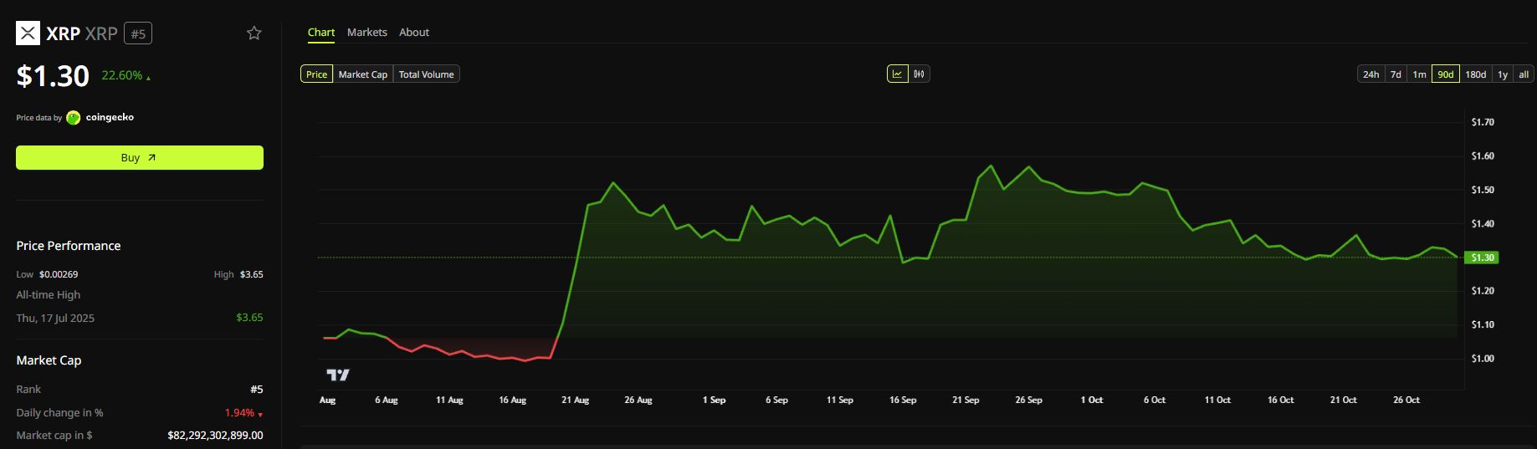
Task: Switch to candlestick chart view icon
Action: [920, 74]
